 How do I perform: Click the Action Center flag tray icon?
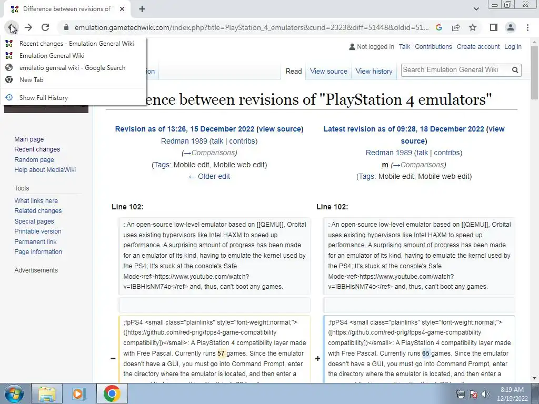pyautogui.click(x=473, y=393)
